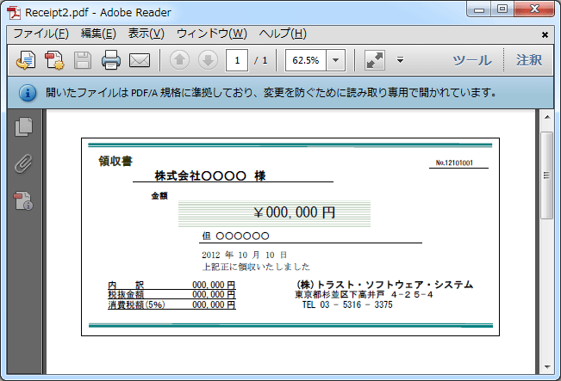Click the create PDF online icon

[26, 60]
